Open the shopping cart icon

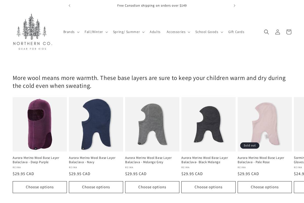click(289, 32)
